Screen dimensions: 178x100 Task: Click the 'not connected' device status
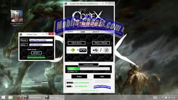82,83
